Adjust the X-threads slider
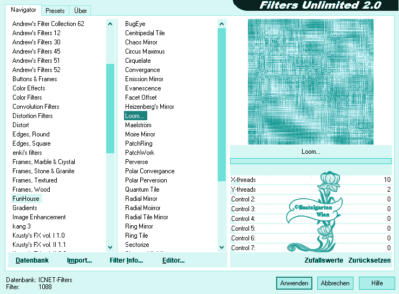Viewport: 399px width, 294px height. point(311,179)
